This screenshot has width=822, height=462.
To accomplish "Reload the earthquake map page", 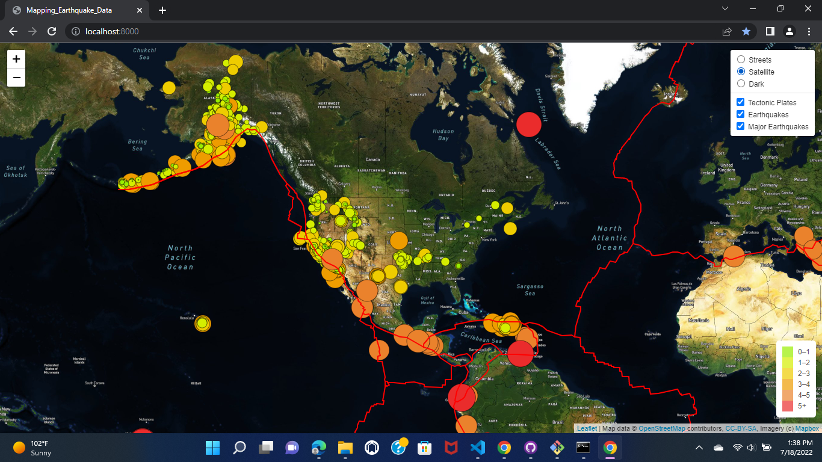I will point(52,31).
